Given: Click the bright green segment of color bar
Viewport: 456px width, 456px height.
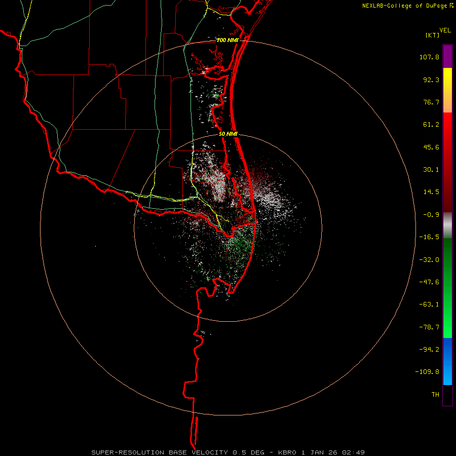Looking at the screenshot, I should pyautogui.click(x=447, y=288).
